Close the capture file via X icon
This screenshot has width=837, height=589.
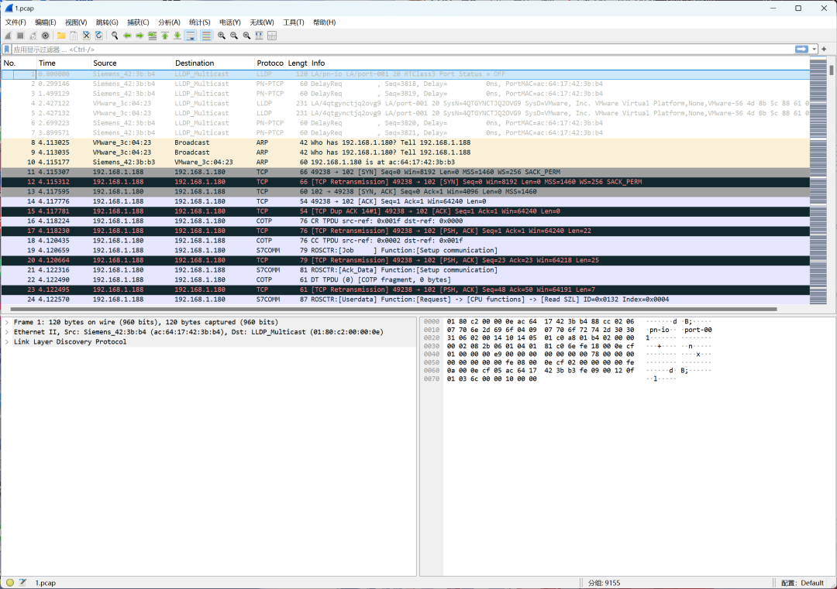coord(86,36)
